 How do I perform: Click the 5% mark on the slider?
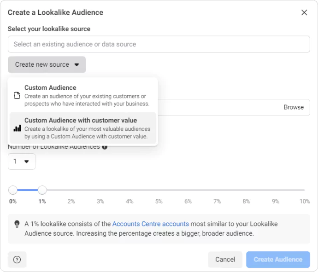point(159,190)
